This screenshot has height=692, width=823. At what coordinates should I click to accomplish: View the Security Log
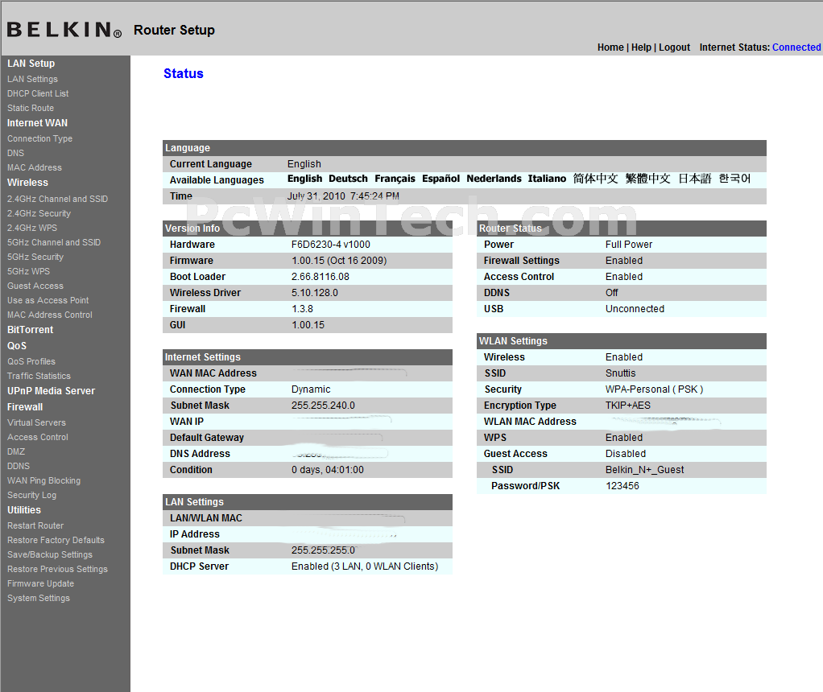(x=31, y=495)
